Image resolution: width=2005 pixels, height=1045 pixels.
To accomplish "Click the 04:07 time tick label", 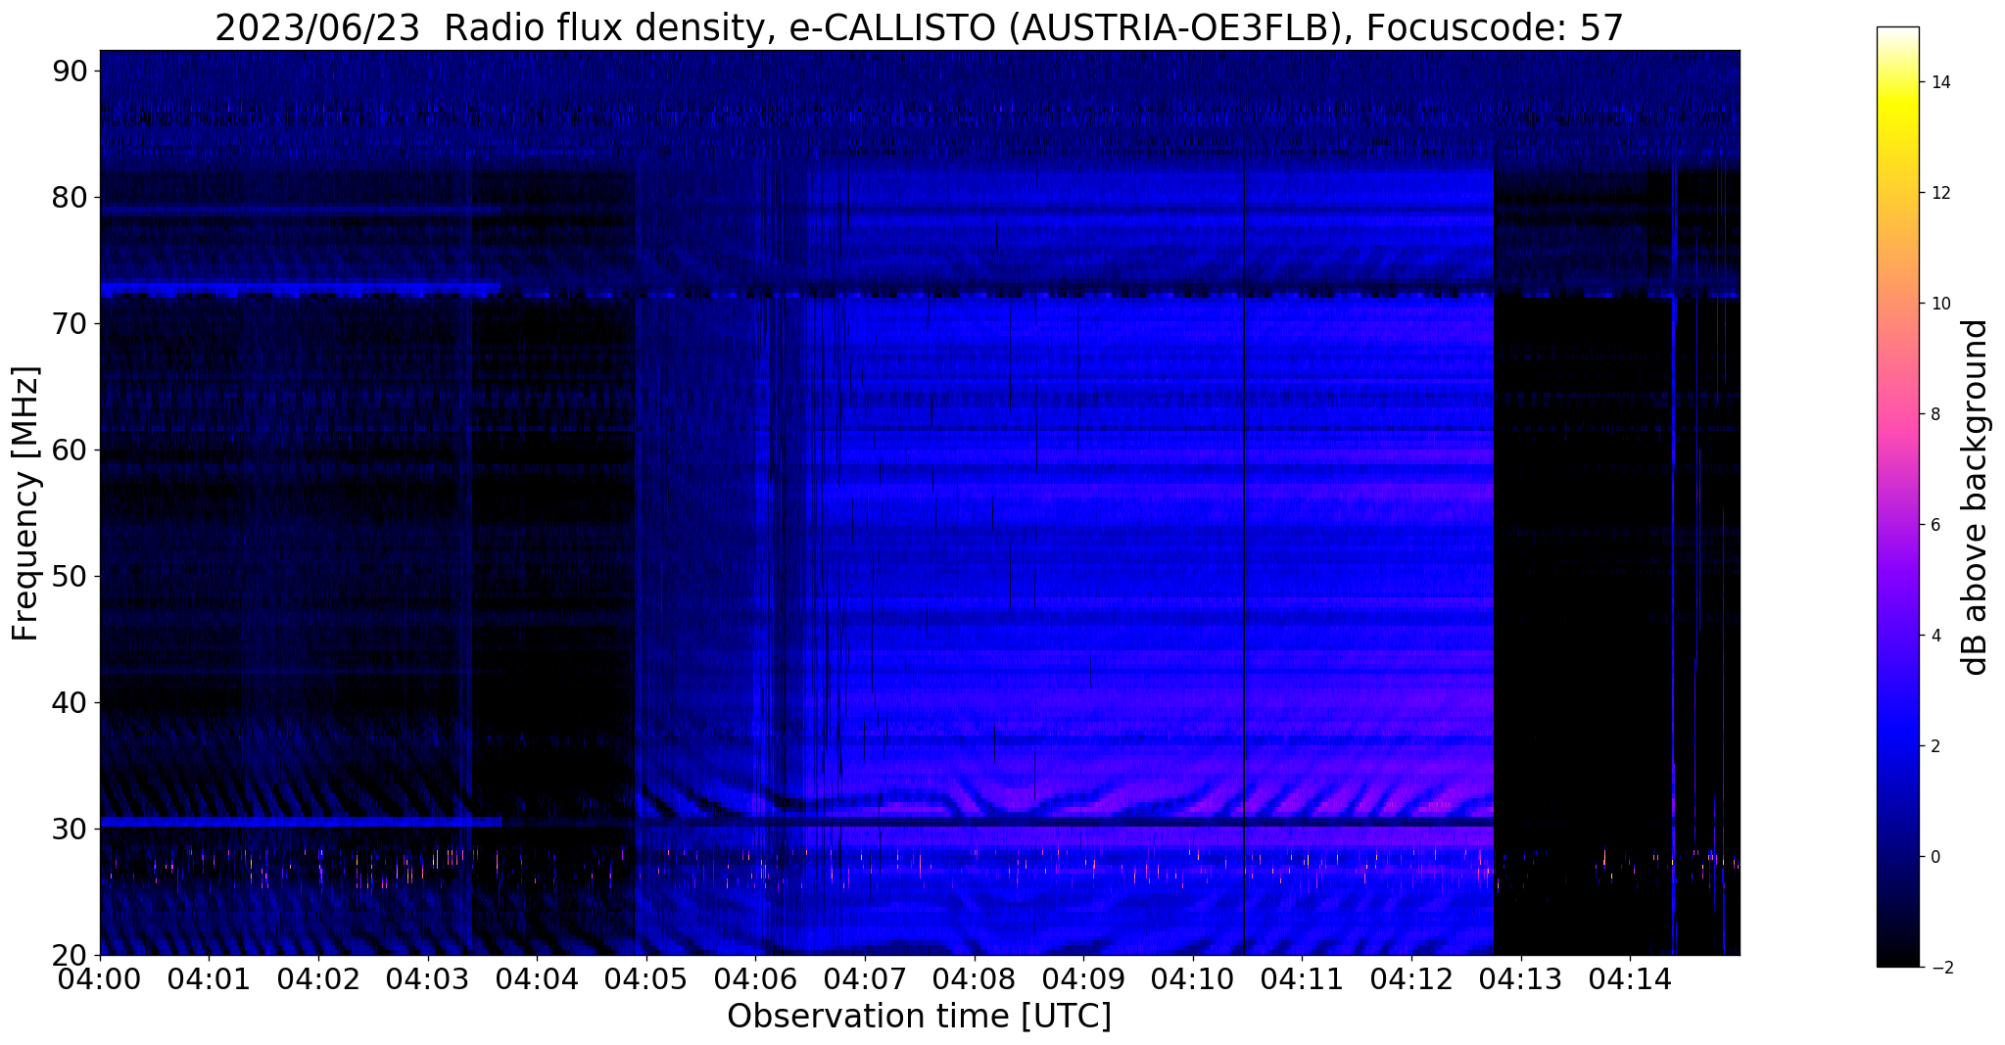I will [x=865, y=978].
